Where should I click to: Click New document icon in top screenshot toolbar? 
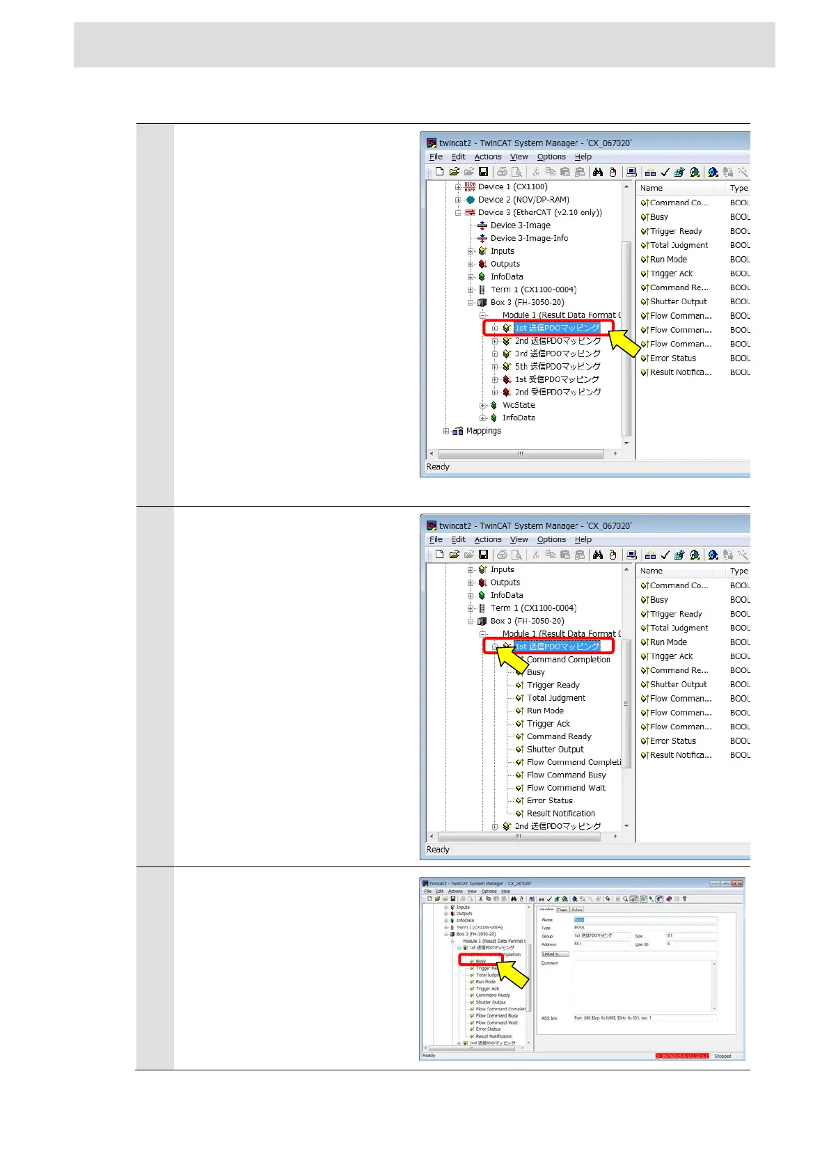click(439, 172)
